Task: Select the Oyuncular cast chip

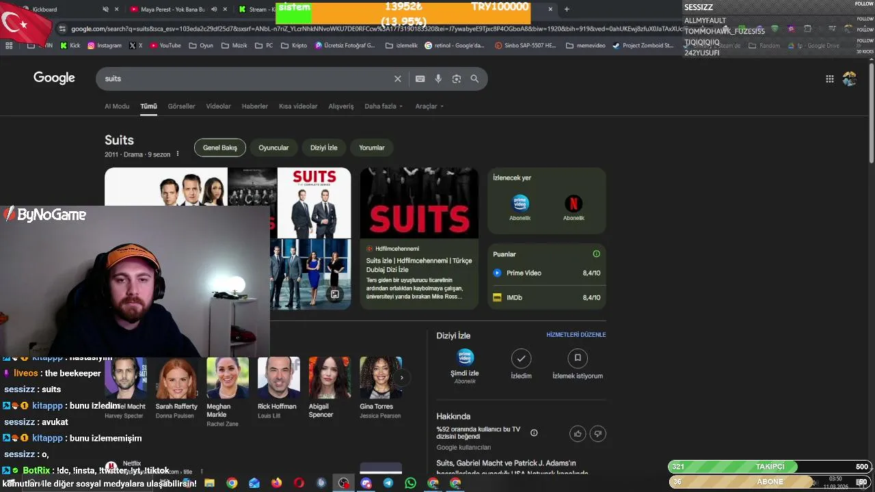Action: tap(273, 148)
